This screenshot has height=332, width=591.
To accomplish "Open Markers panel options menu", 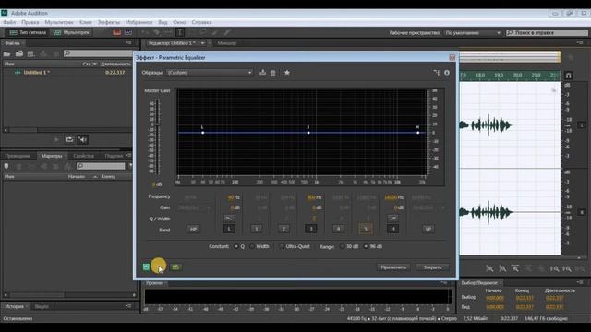I will (128, 156).
